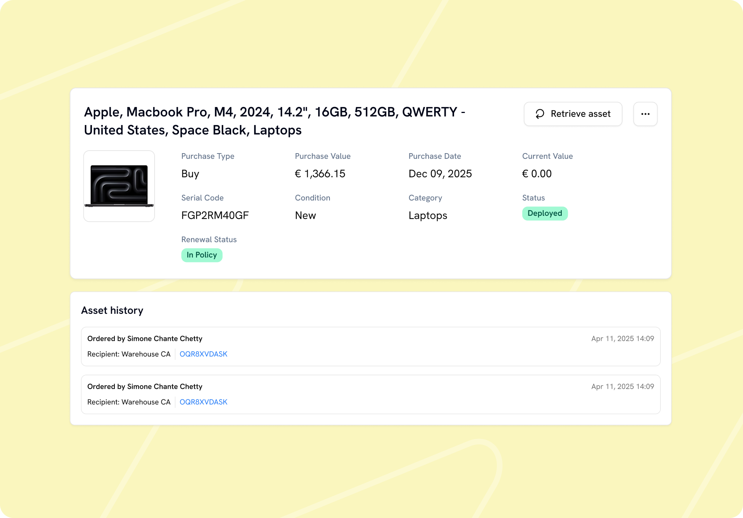Click purchase date Dec 09, 2025
This screenshot has width=743, height=518.
[440, 174]
